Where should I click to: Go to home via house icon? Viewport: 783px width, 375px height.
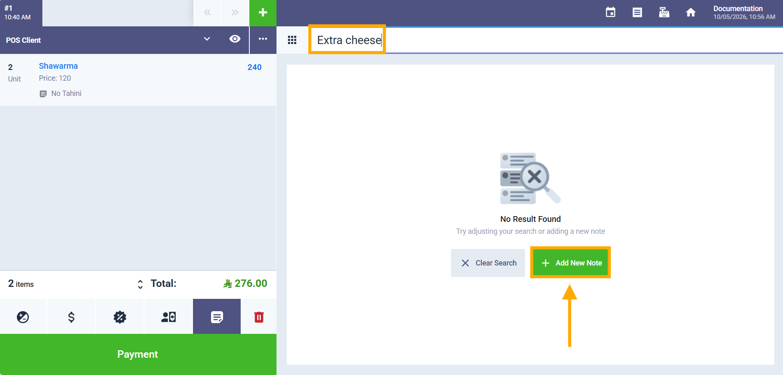[x=691, y=12]
